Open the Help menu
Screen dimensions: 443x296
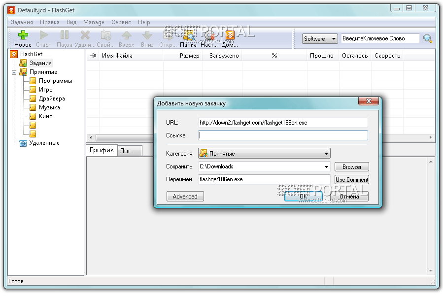point(144,22)
